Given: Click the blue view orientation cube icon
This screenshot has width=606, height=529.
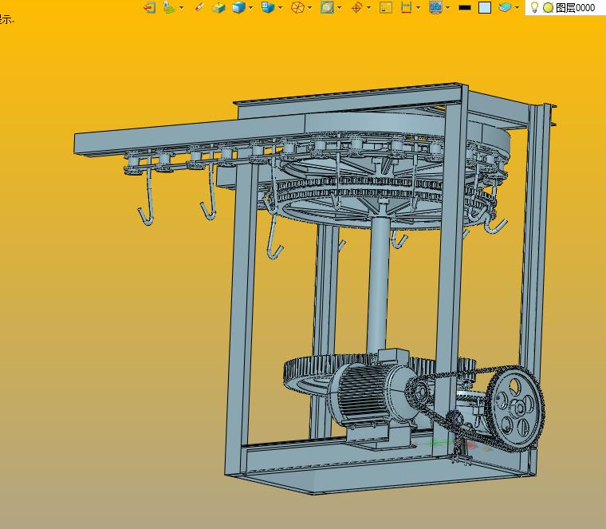Looking at the screenshot, I should (x=268, y=7).
